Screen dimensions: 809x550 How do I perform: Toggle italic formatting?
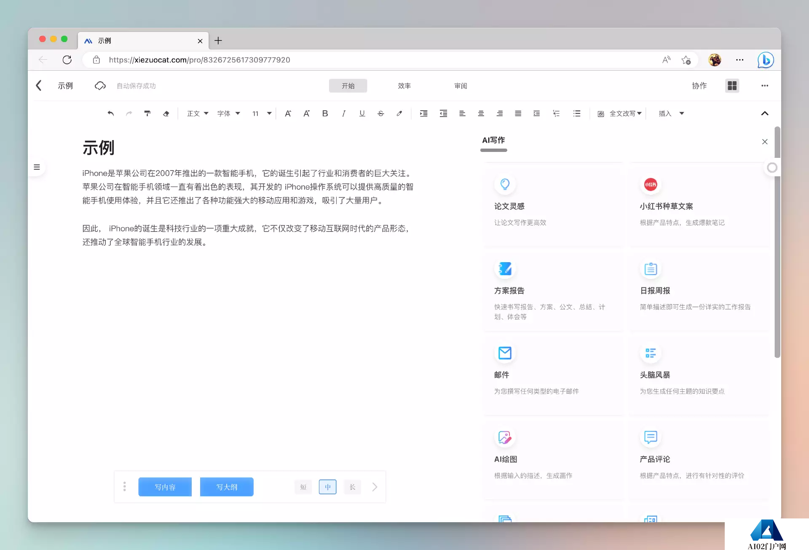pyautogui.click(x=343, y=113)
